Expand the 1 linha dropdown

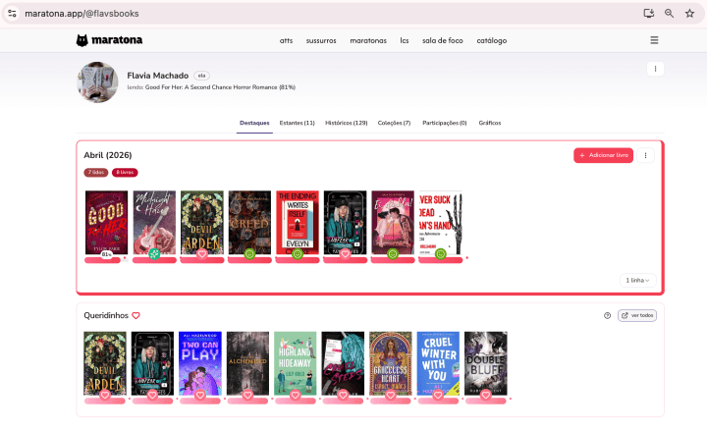coord(639,280)
